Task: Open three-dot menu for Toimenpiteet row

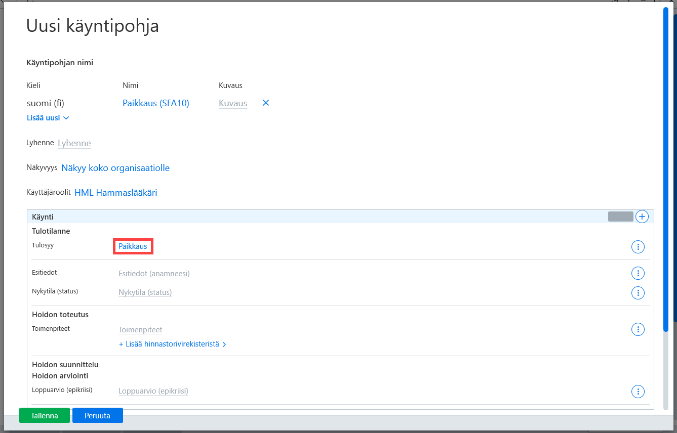Action: 638,329
